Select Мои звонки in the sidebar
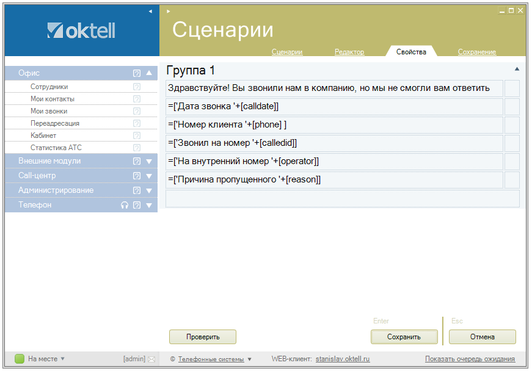532x371 pixels. point(49,111)
